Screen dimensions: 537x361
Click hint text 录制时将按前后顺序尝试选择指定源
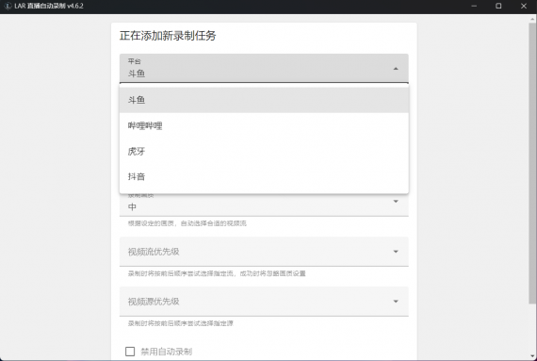point(181,323)
